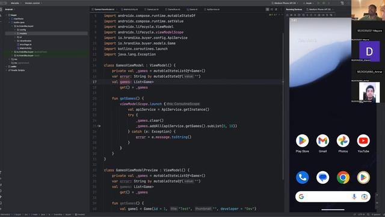385x217 pixels.
Task: Open the ApiService.kt editor tab
Action: 212,10
